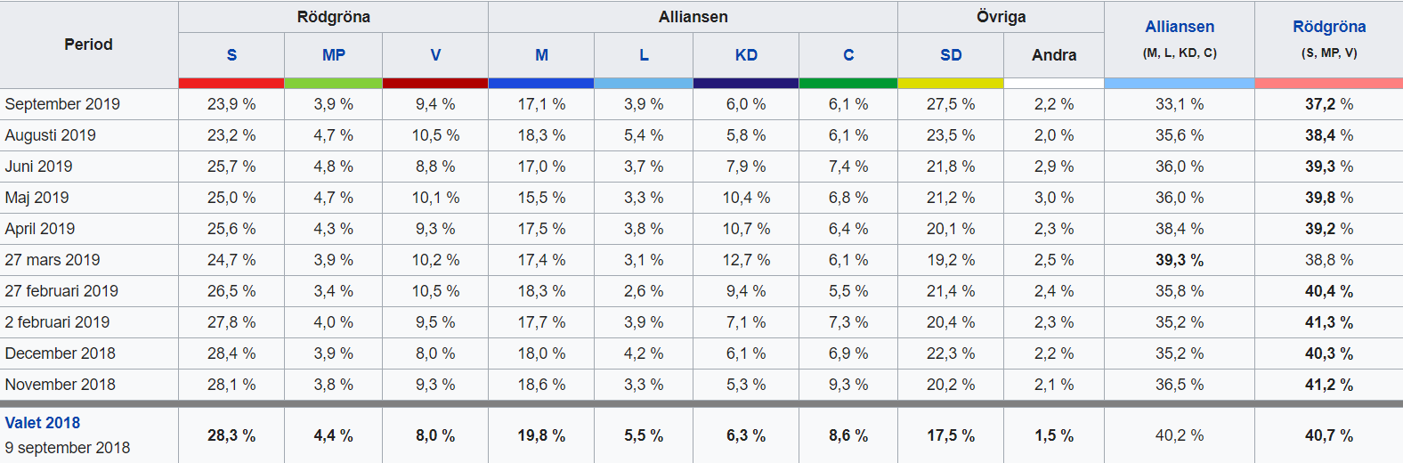The width and height of the screenshot is (1403, 463).
Task: Select the dark navy bar under KD
Action: [746, 83]
